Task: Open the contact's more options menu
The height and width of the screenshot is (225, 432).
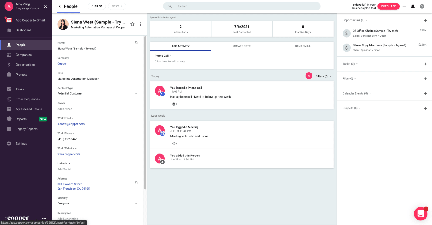Action: click(x=140, y=24)
